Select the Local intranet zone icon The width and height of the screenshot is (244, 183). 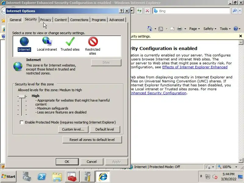(x=47, y=41)
